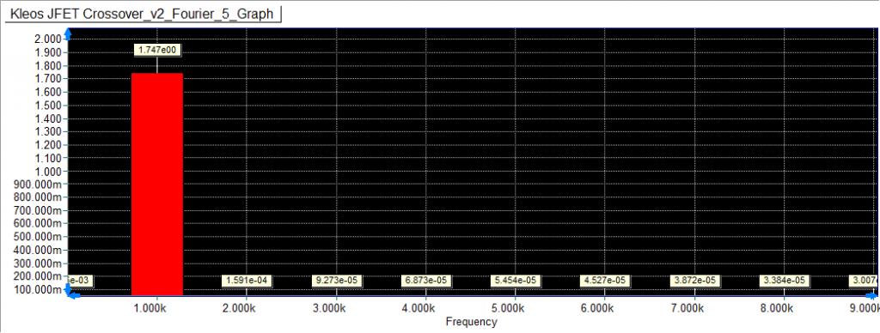This screenshot has height=333, width=880.
Task: Click the blue left arrow on the frequency axis
Action: [x=74, y=294]
